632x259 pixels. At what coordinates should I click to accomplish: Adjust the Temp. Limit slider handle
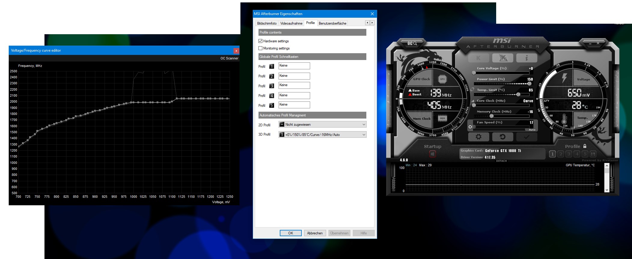tap(518, 94)
